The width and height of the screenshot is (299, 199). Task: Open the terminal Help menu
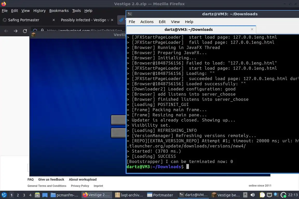pos(189,22)
